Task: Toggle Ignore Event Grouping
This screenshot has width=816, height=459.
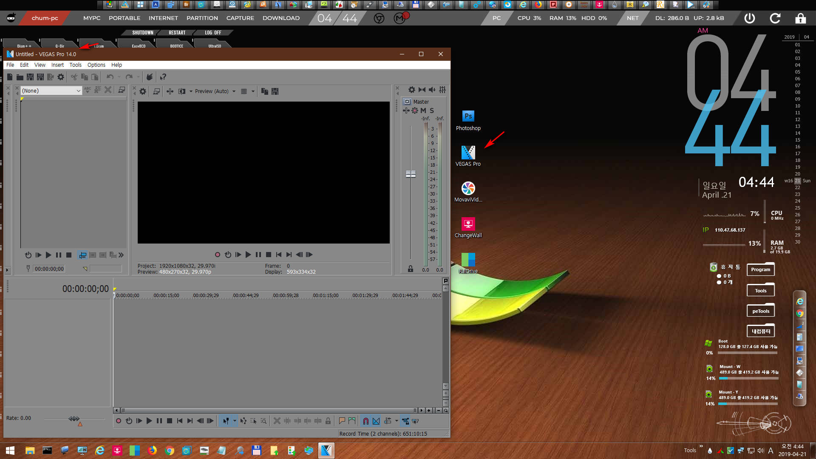Action: click(x=416, y=421)
